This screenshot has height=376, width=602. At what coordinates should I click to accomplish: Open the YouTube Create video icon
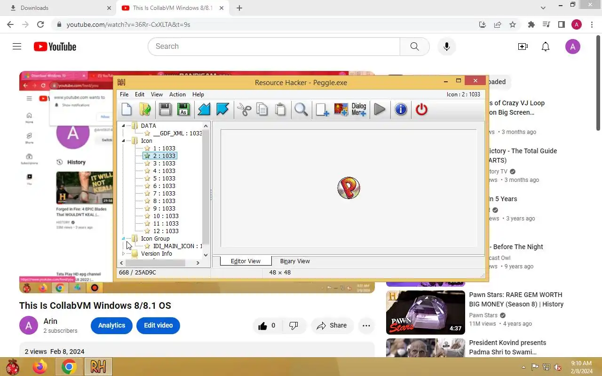pyautogui.click(x=523, y=47)
